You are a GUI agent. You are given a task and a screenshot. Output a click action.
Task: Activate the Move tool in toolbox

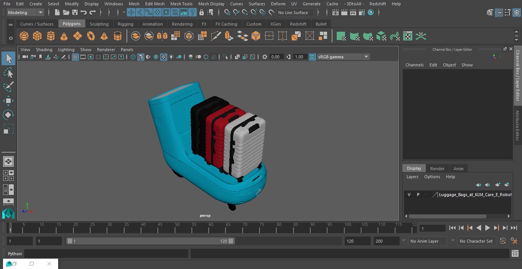coord(8,101)
